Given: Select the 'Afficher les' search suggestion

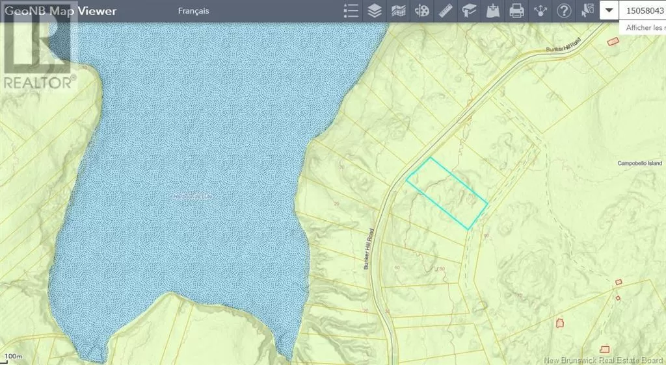Looking at the screenshot, I should click(644, 28).
